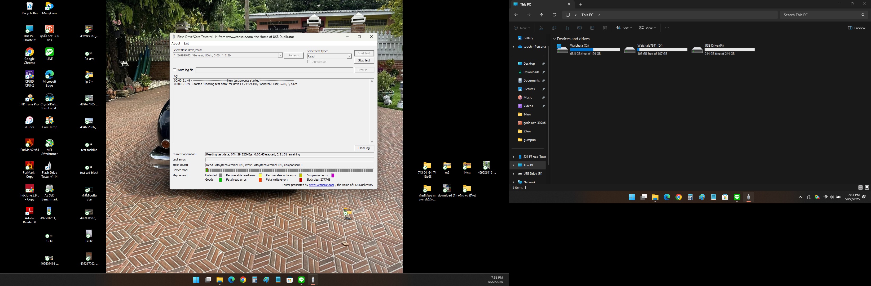
Task: Open the View dropdown in File Explorer
Action: 648,28
